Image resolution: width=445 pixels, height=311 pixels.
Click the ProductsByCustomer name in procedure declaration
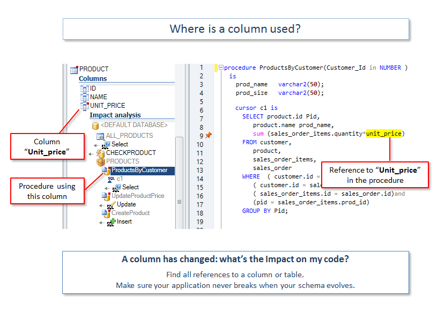click(x=291, y=68)
